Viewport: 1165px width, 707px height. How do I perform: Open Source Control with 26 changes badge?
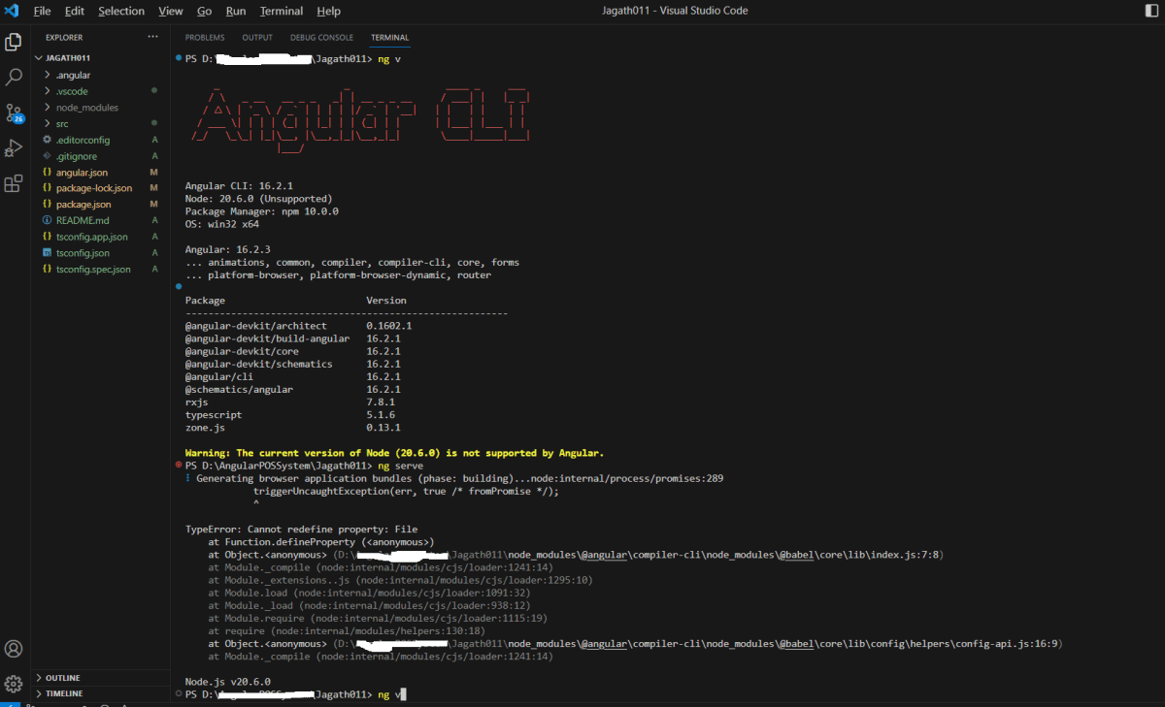(14, 112)
